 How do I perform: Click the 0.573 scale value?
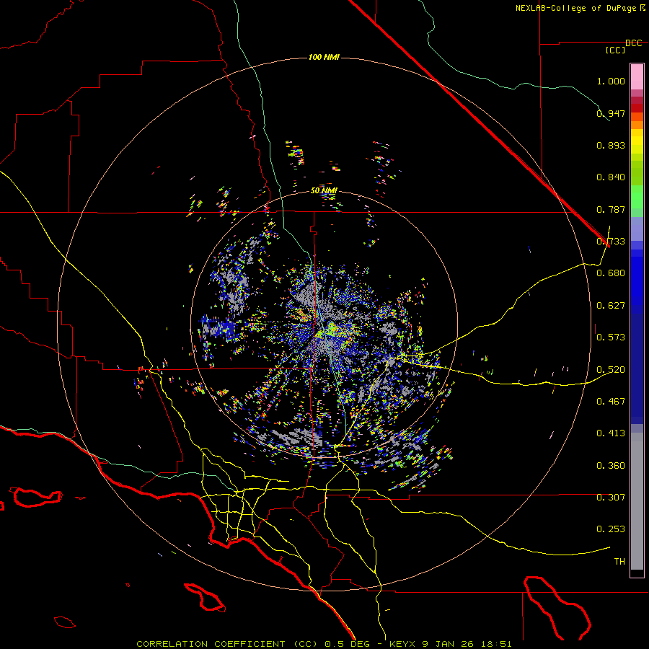pyautogui.click(x=611, y=337)
